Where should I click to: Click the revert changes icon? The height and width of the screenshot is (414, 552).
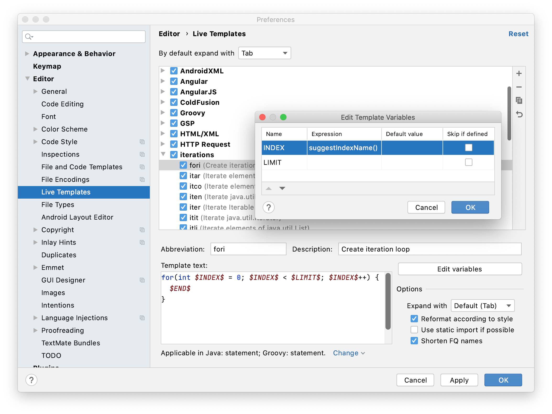pos(520,114)
